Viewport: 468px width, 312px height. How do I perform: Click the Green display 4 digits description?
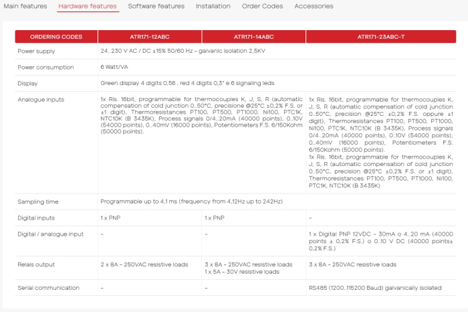click(x=187, y=83)
